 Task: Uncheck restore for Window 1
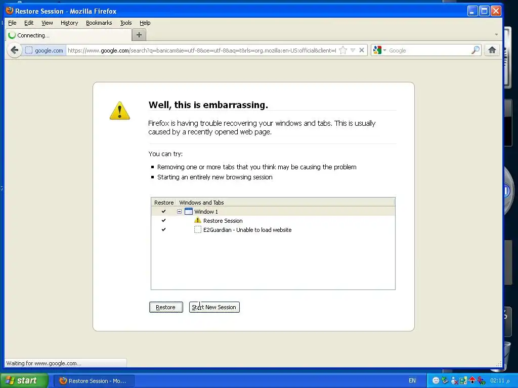coord(163,212)
